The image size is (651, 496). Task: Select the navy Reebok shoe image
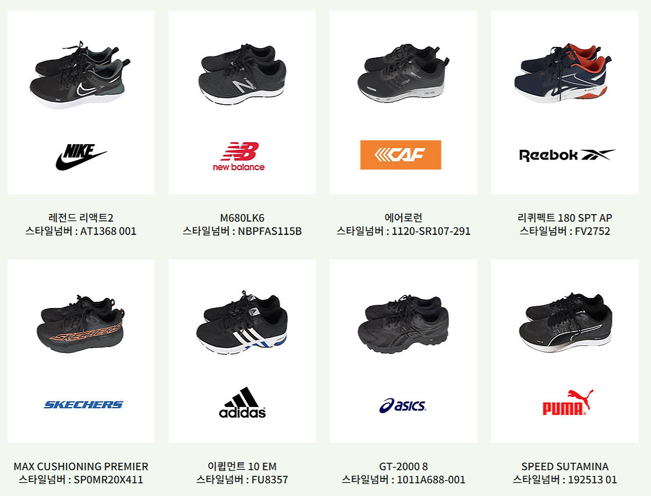pos(563,73)
